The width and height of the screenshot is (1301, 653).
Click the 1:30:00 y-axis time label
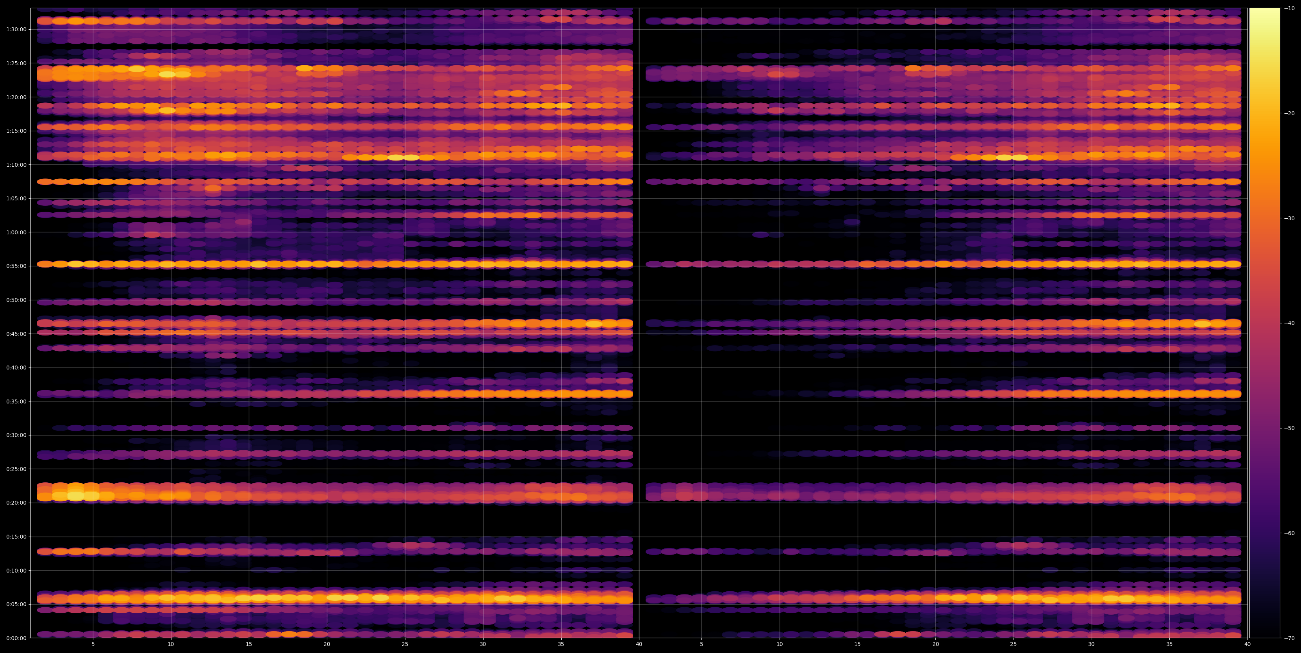16,29
